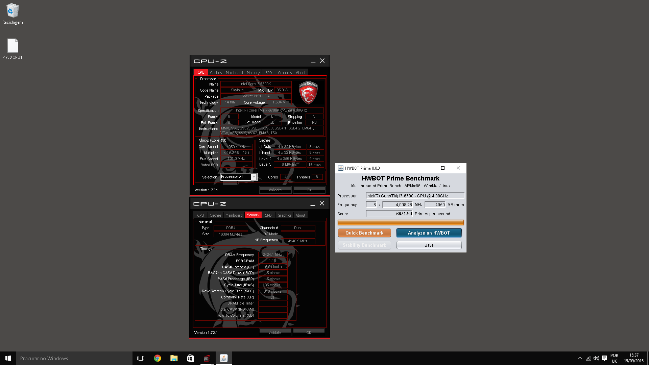This screenshot has width=649, height=365.
Task: Launch Google Chrome from the taskbar
Action: click(x=157, y=358)
